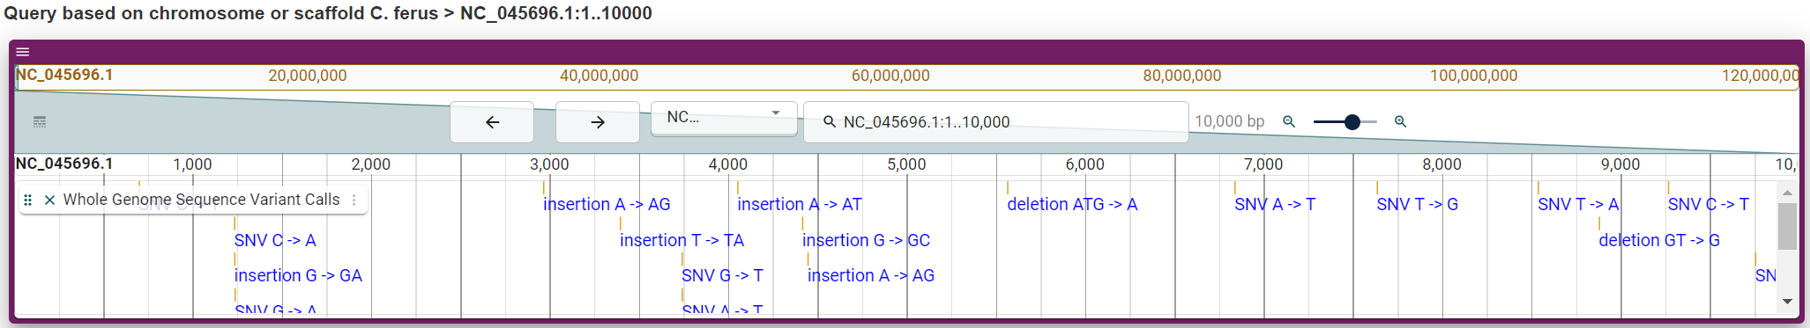
Task: Select variant insertion A -> AT
Action: point(800,204)
